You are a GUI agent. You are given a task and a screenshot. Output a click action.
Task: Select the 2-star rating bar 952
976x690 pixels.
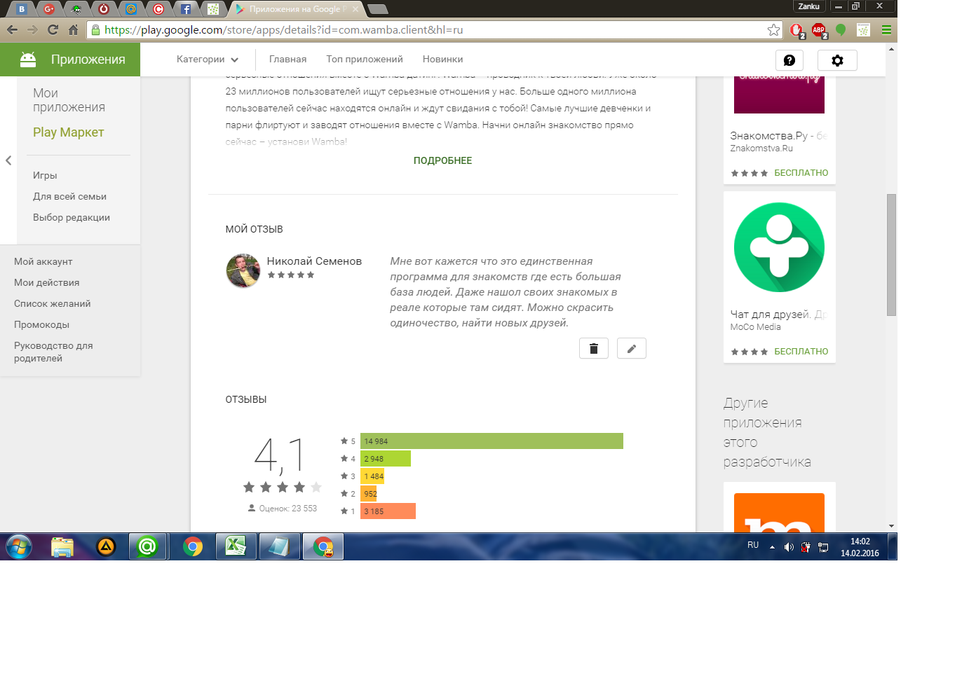coord(369,494)
